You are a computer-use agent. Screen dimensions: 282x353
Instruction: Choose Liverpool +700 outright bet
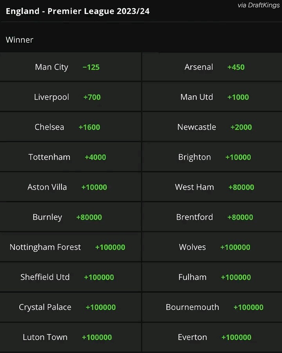(70, 97)
